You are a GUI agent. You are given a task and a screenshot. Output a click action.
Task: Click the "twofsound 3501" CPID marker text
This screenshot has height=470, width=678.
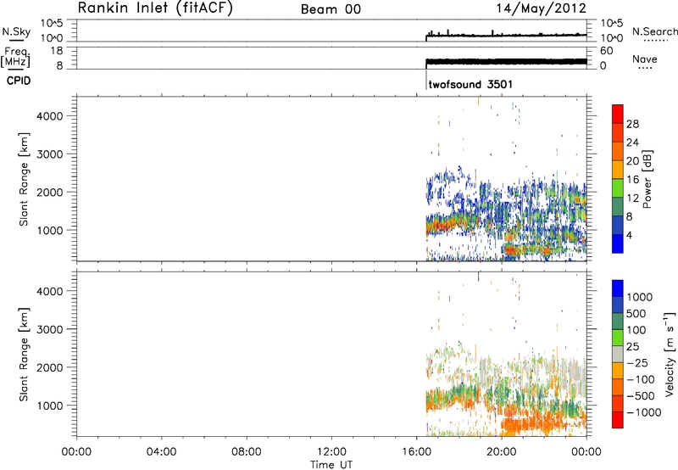pos(470,84)
